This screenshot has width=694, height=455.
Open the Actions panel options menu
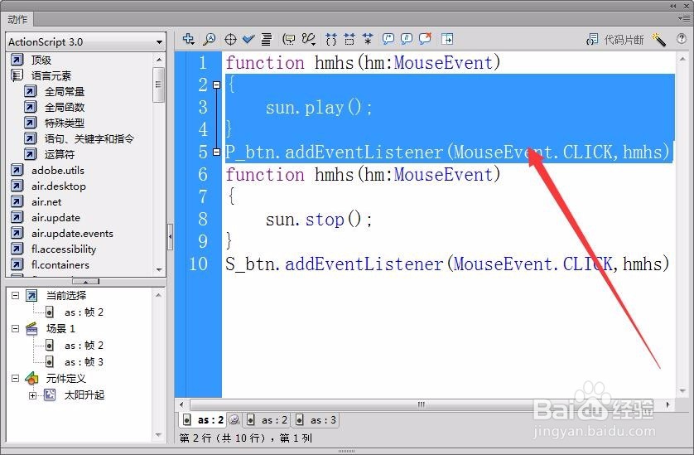pos(684,18)
